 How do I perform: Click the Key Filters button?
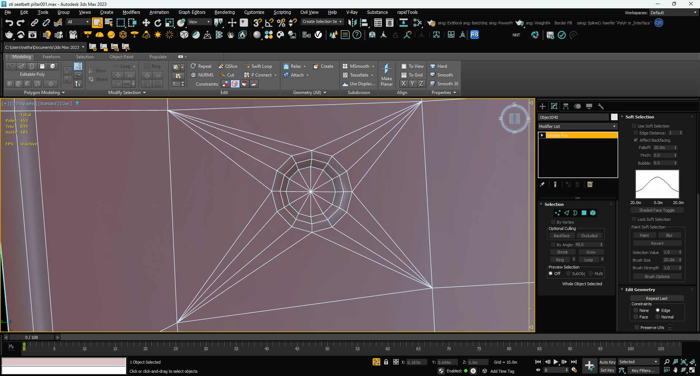(x=643, y=370)
